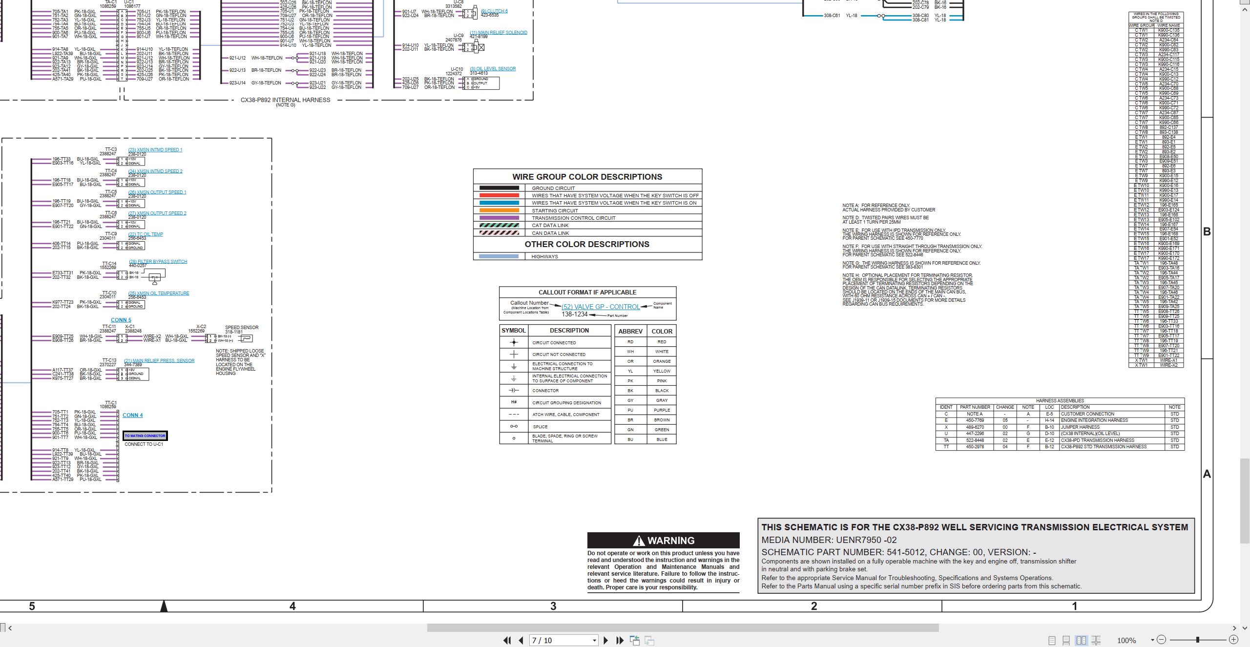Go to the first page
1250x647 pixels.
coord(507,640)
